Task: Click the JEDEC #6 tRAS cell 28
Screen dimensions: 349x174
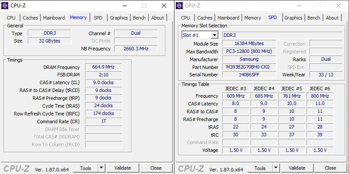Action: (x=320, y=127)
